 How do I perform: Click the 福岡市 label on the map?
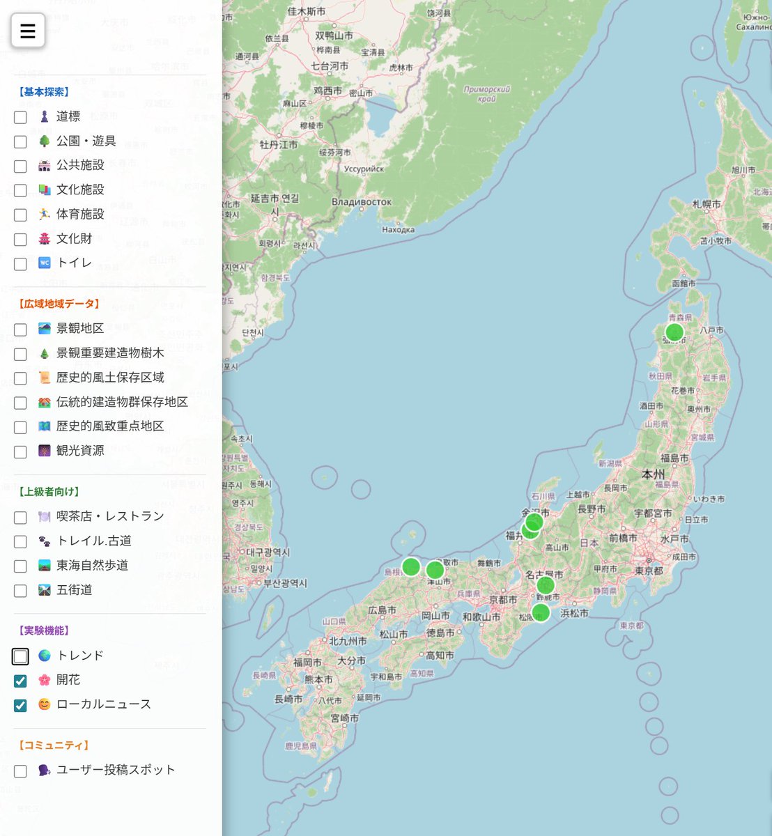307,662
